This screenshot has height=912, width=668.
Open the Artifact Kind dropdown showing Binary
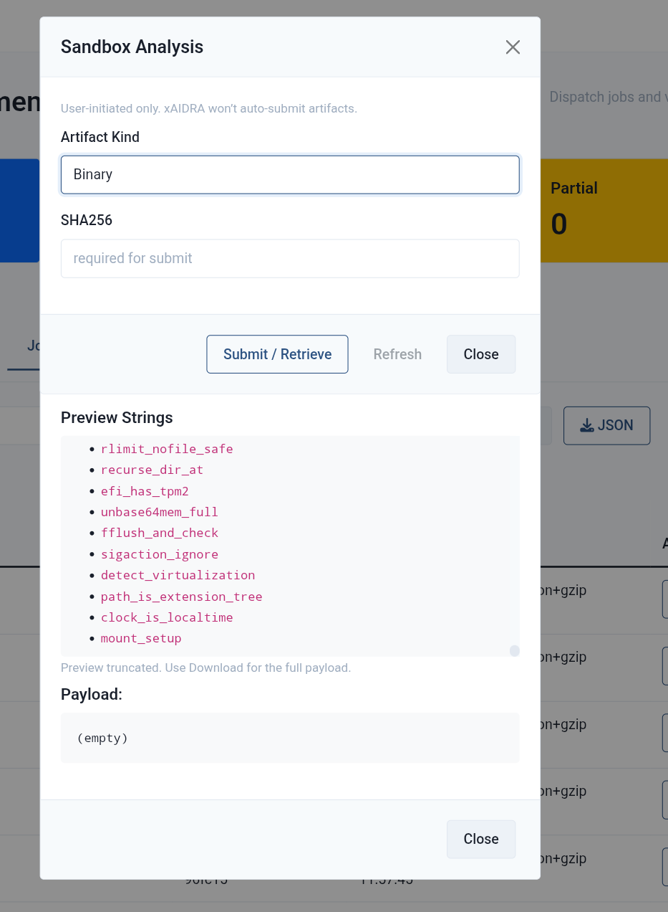pyautogui.click(x=290, y=174)
